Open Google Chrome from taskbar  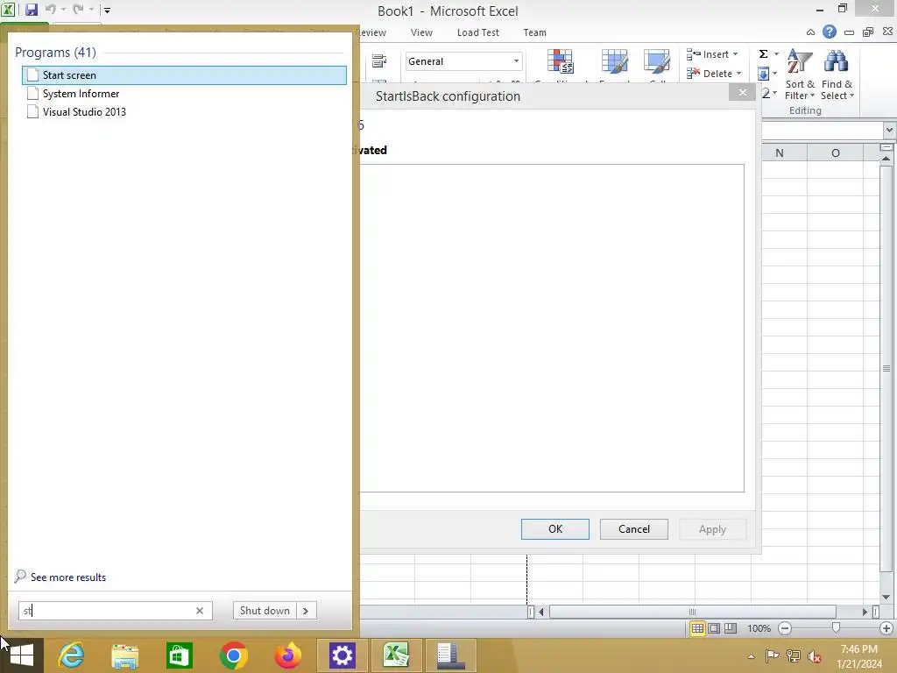point(233,655)
